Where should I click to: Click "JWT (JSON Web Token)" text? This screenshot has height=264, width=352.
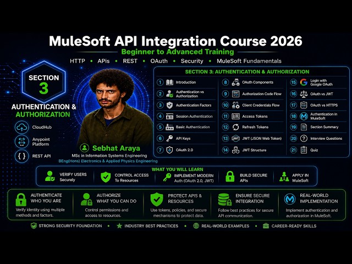pyautogui.click(x=262, y=139)
